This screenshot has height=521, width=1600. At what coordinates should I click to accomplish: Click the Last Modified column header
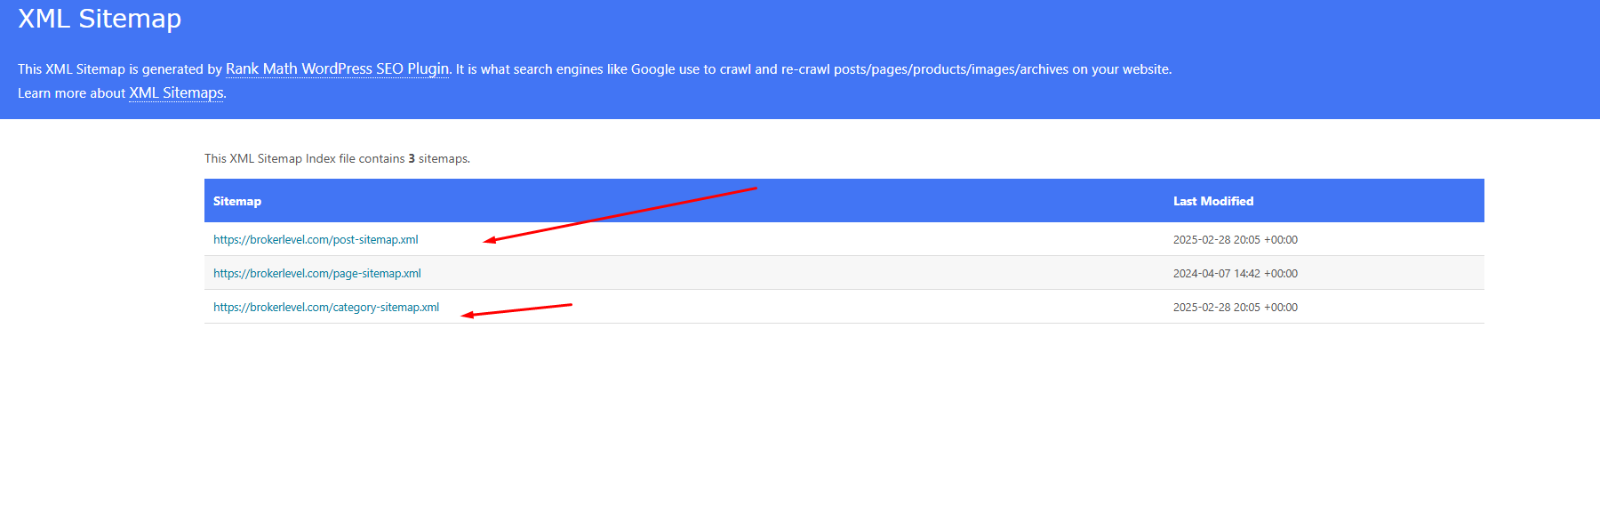tap(1212, 202)
